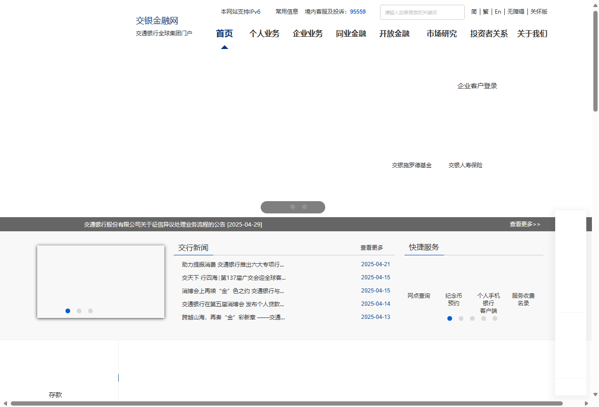Select the rightmost dot in the main banner indicator

tap(305, 207)
